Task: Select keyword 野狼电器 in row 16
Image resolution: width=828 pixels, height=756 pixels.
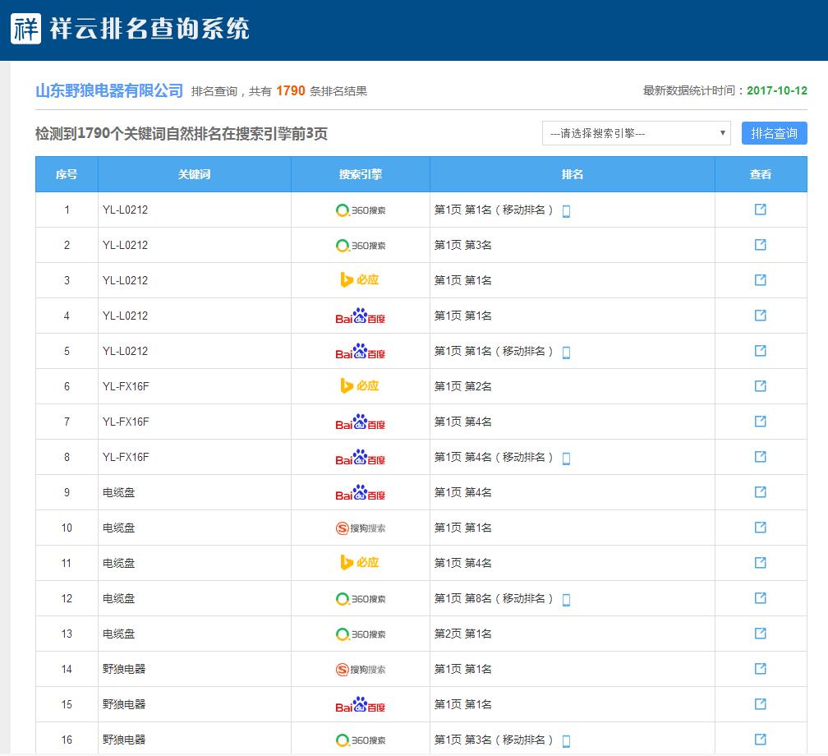Action: tap(124, 740)
